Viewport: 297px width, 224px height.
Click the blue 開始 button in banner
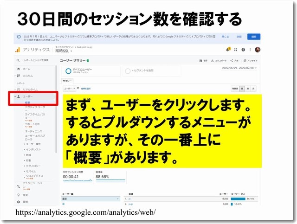(254, 37)
